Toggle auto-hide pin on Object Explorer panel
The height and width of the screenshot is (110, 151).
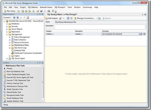click(x=39, y=14)
